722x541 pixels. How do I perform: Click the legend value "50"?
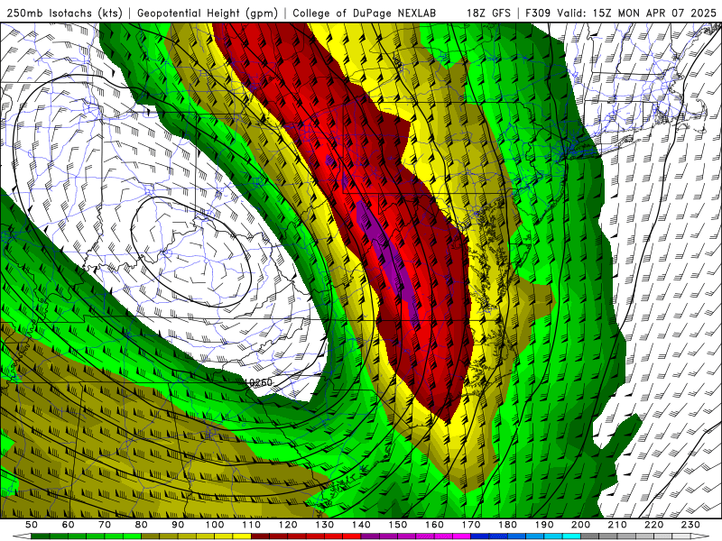[x=32, y=525]
